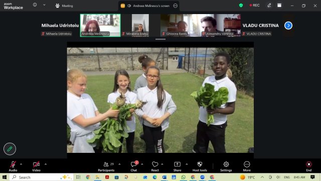Image resolution: width=321 pixels, height=181 pixels.
Task: Open WhatsApp from the taskbar
Action: point(183,177)
